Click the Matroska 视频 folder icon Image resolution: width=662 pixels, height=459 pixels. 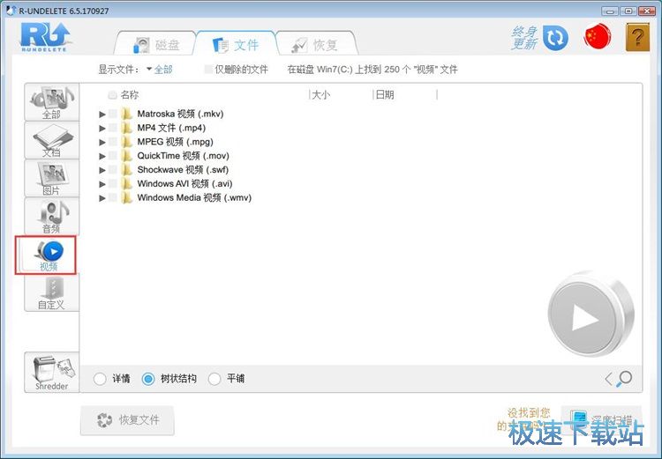(x=126, y=114)
